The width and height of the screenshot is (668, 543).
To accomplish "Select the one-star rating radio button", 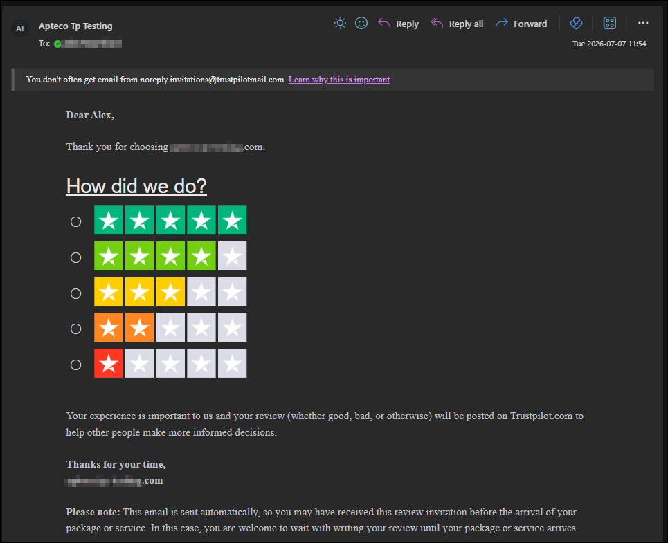I will pos(76,365).
